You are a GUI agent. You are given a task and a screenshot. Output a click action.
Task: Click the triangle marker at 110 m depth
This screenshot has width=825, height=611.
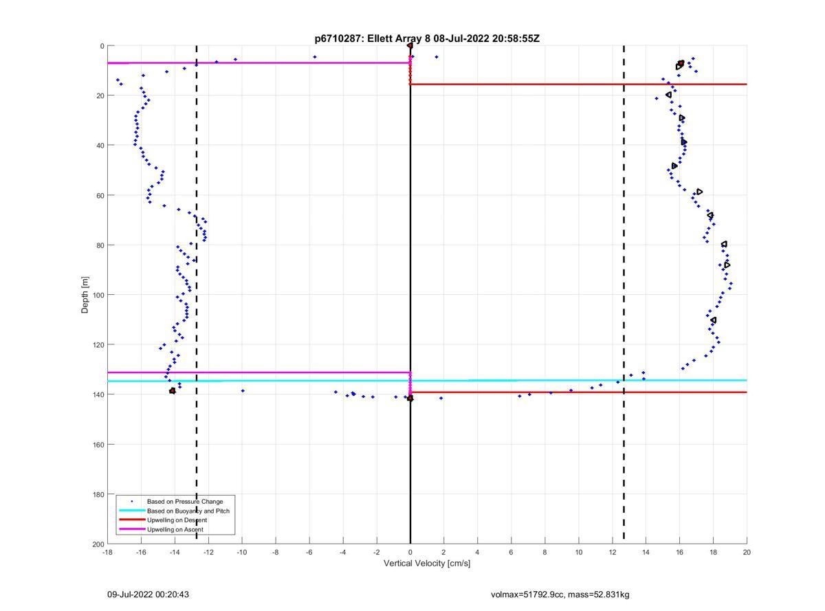coord(714,320)
